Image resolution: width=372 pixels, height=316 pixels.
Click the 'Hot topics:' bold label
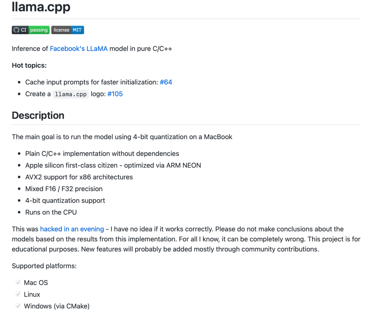tap(29, 66)
